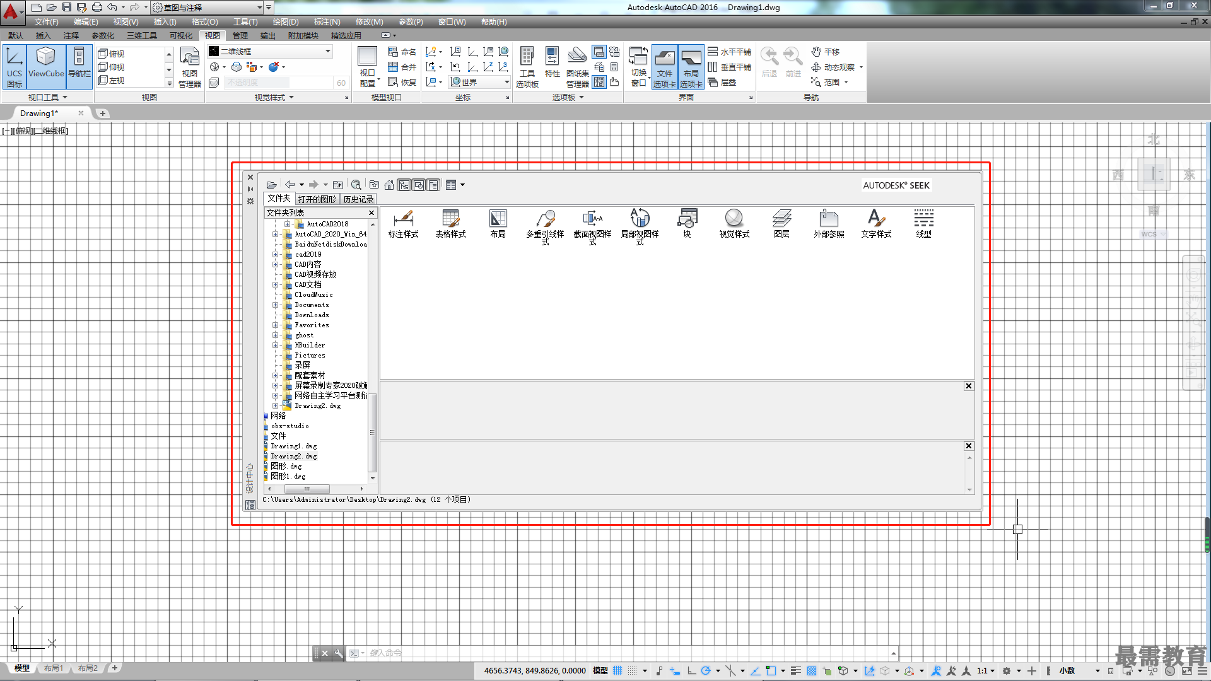Open the 文字样式 text styles item

(x=876, y=224)
